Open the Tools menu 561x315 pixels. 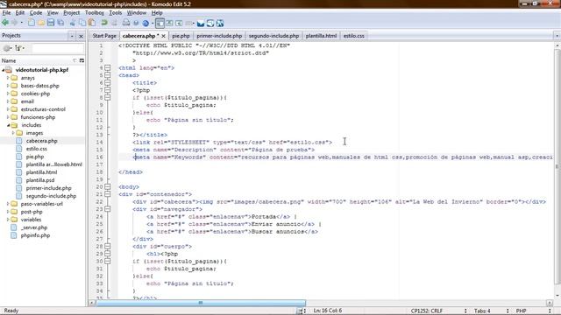coord(115,12)
